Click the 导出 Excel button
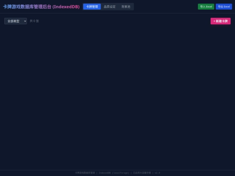 point(224,7)
